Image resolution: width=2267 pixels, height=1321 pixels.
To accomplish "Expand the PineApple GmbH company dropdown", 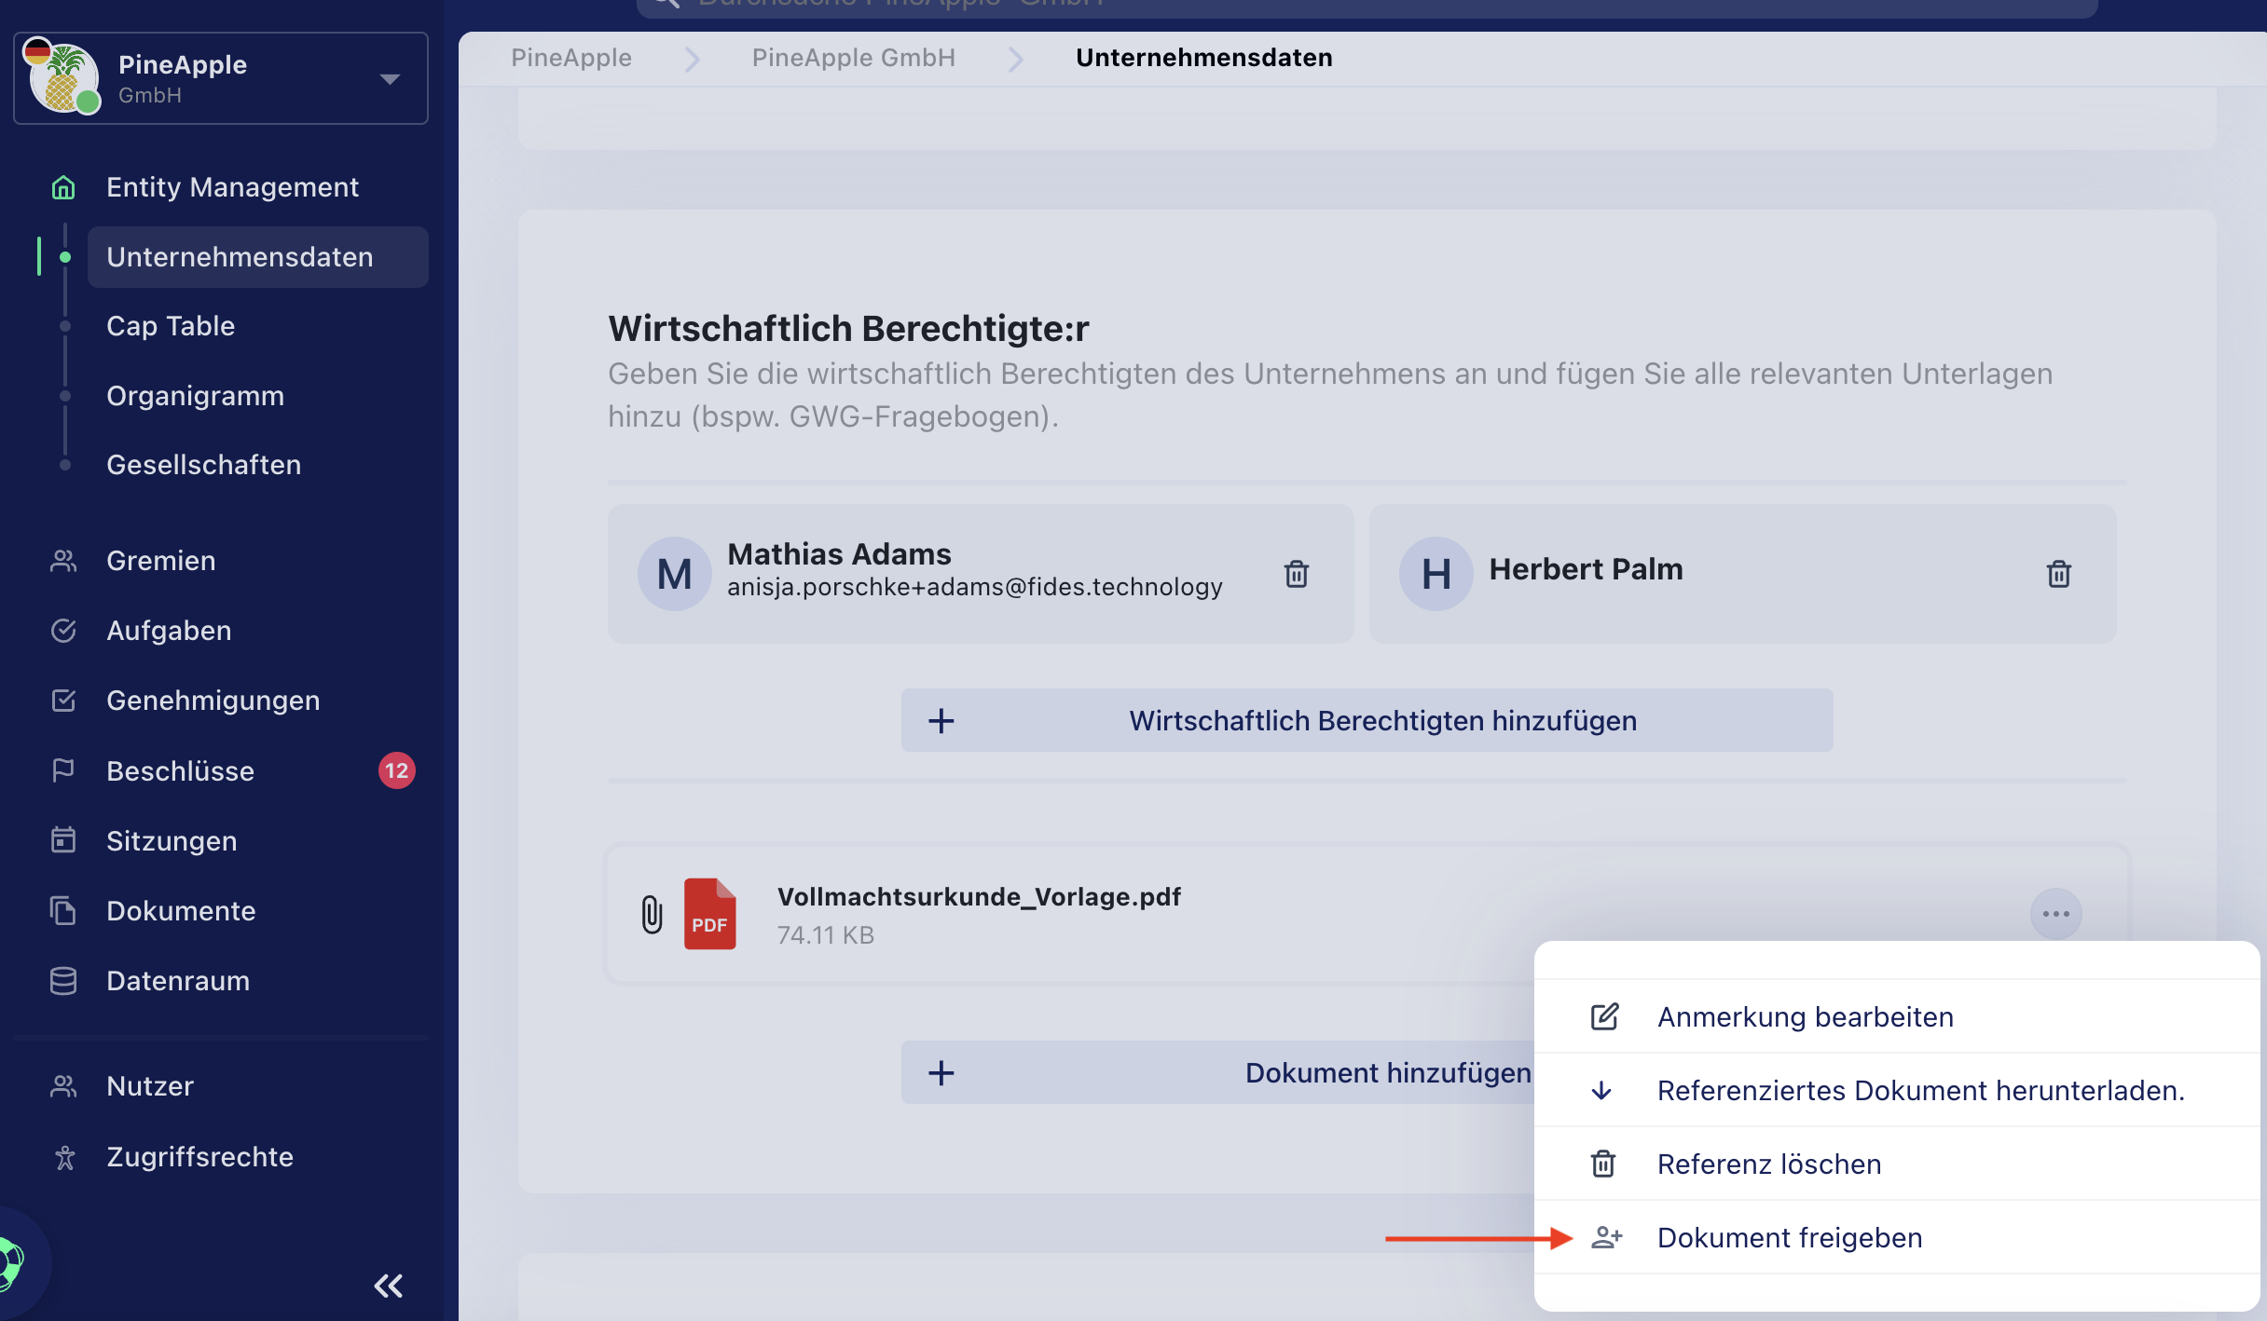I will click(x=390, y=79).
